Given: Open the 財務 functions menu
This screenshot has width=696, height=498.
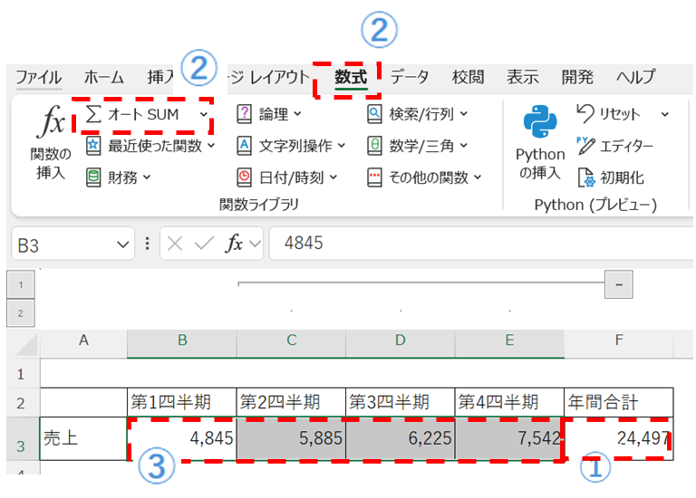Looking at the screenshot, I should (x=118, y=177).
